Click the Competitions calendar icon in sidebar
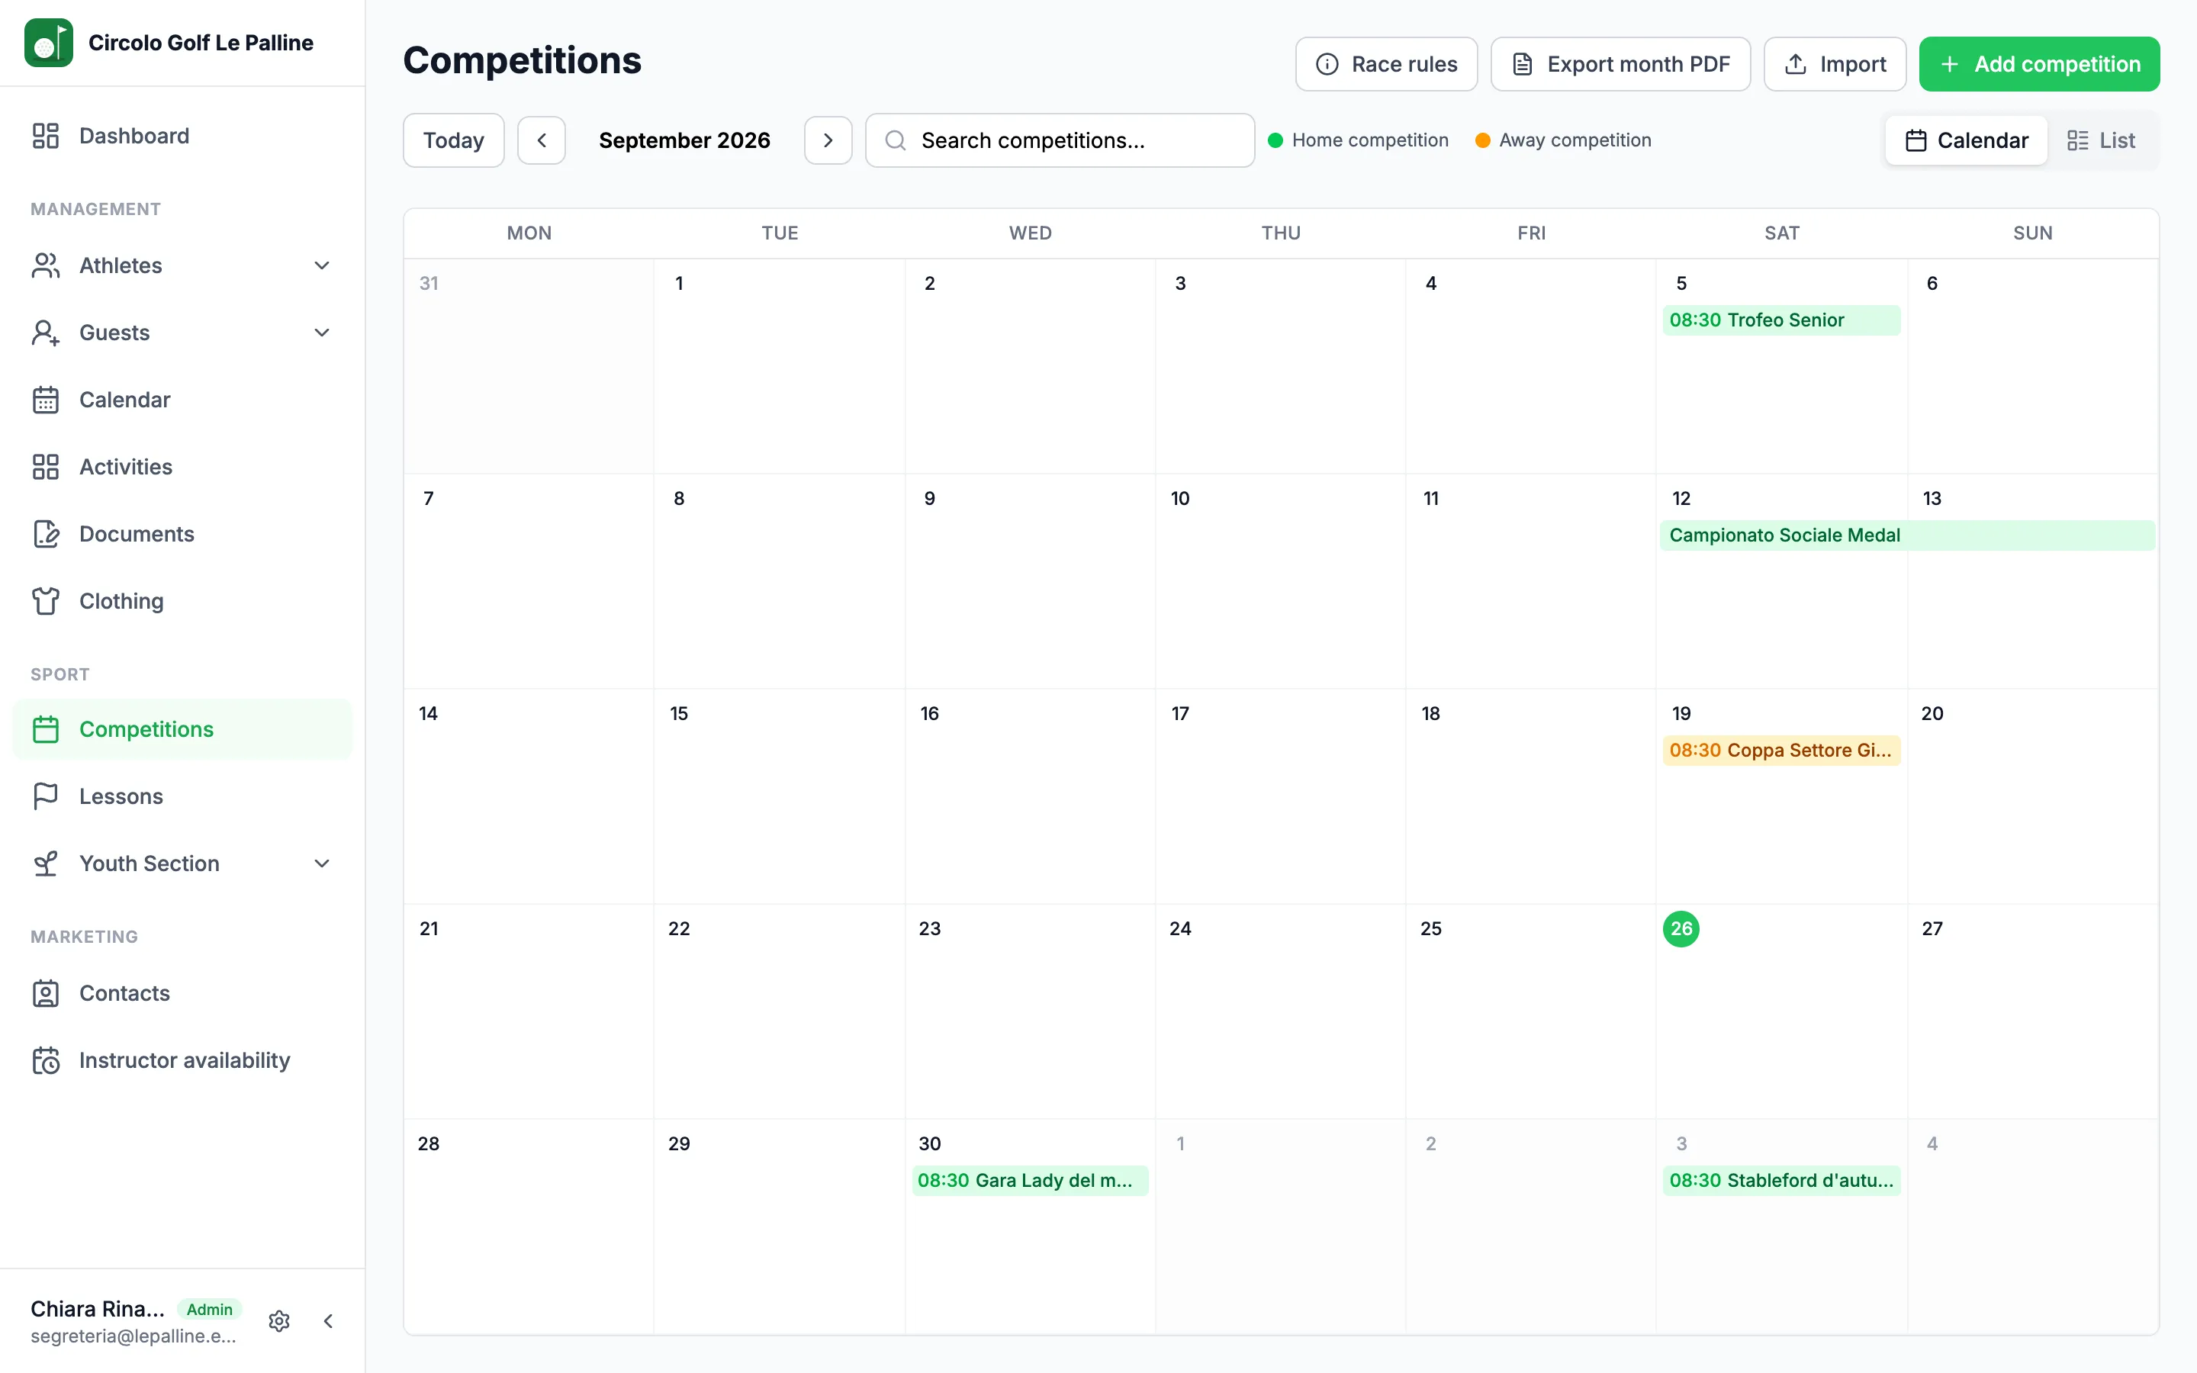 coord(46,729)
